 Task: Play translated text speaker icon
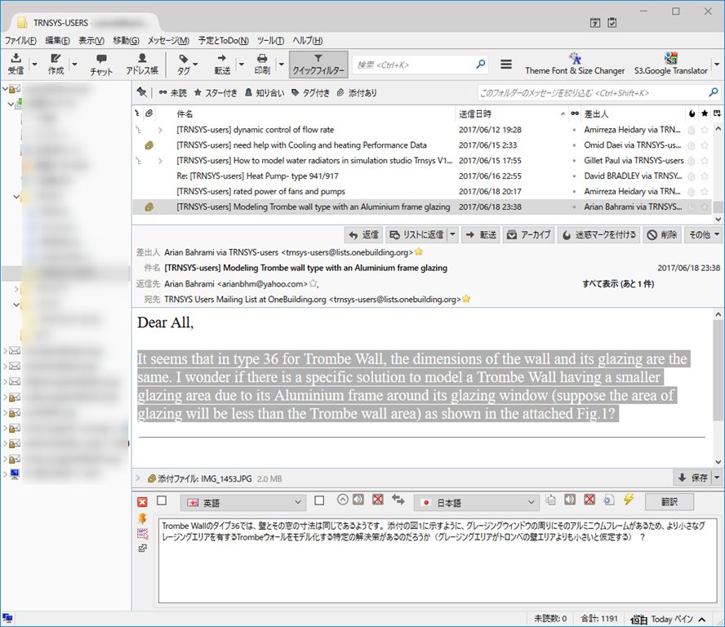coord(570,500)
